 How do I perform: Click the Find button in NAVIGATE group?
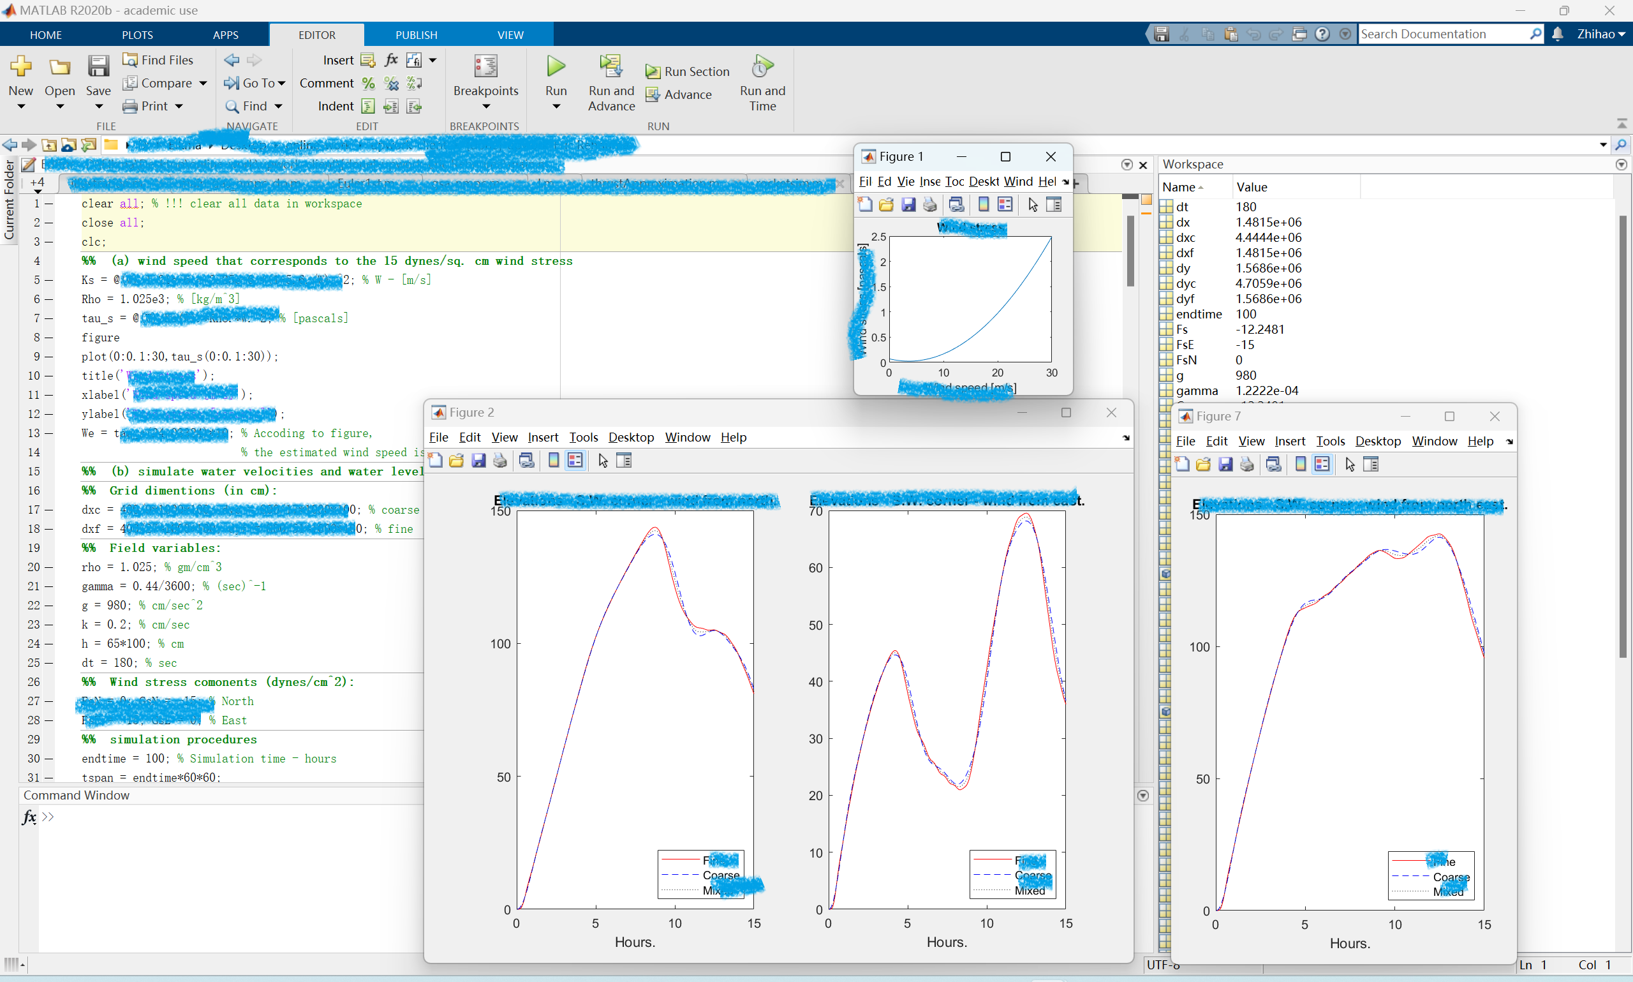pos(254,107)
